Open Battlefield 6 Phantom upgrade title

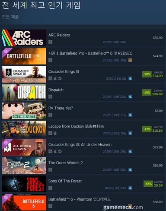pos(80,199)
